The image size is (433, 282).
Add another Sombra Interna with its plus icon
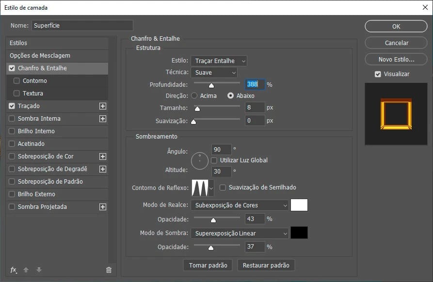[x=103, y=118]
